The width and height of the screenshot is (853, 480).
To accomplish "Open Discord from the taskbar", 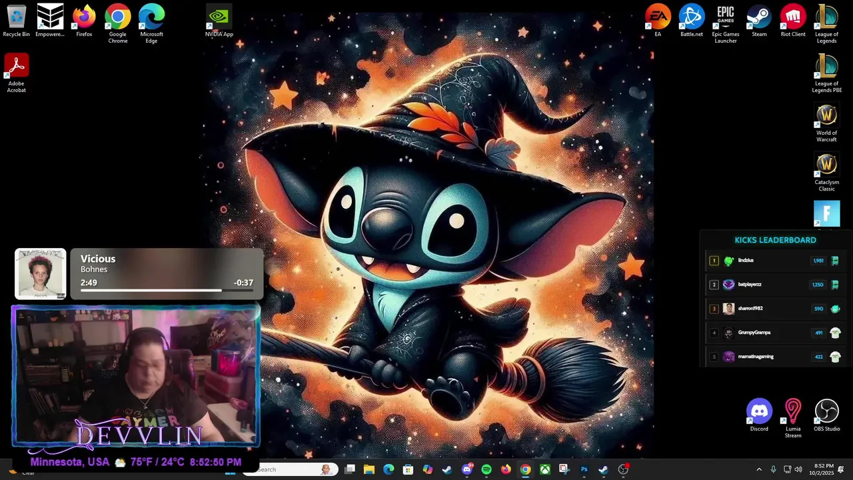I will click(x=467, y=469).
